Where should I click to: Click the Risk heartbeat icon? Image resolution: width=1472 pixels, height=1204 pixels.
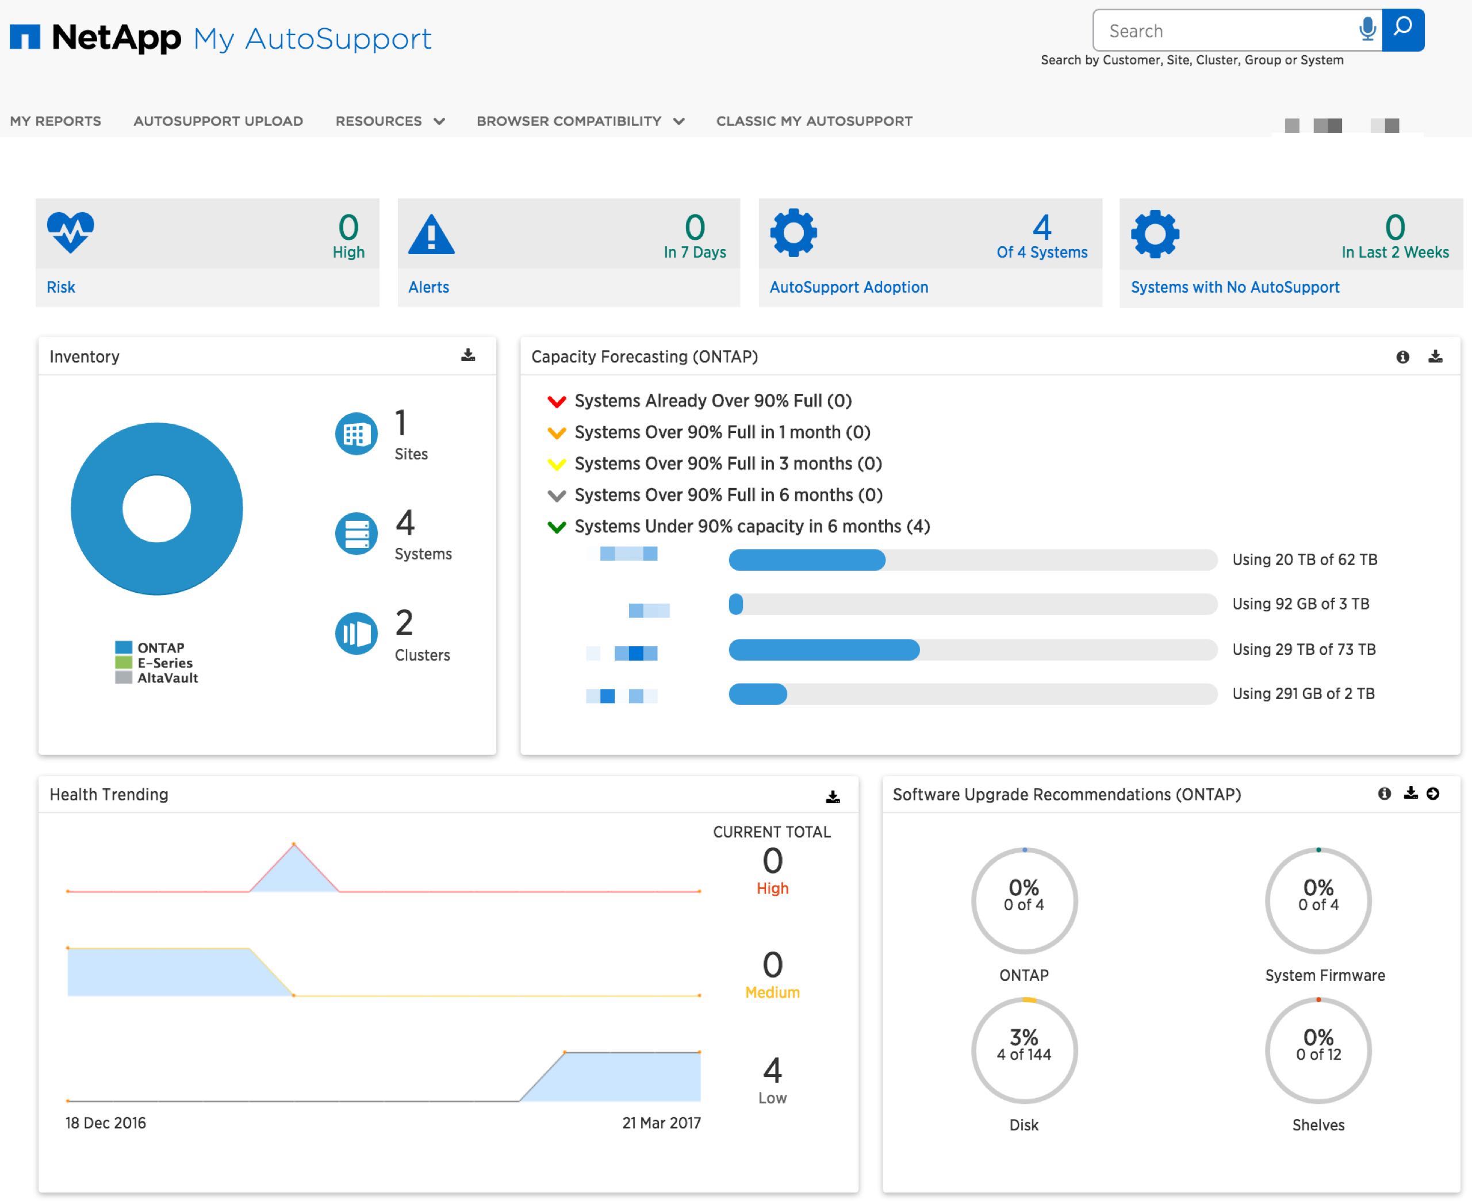click(x=70, y=232)
